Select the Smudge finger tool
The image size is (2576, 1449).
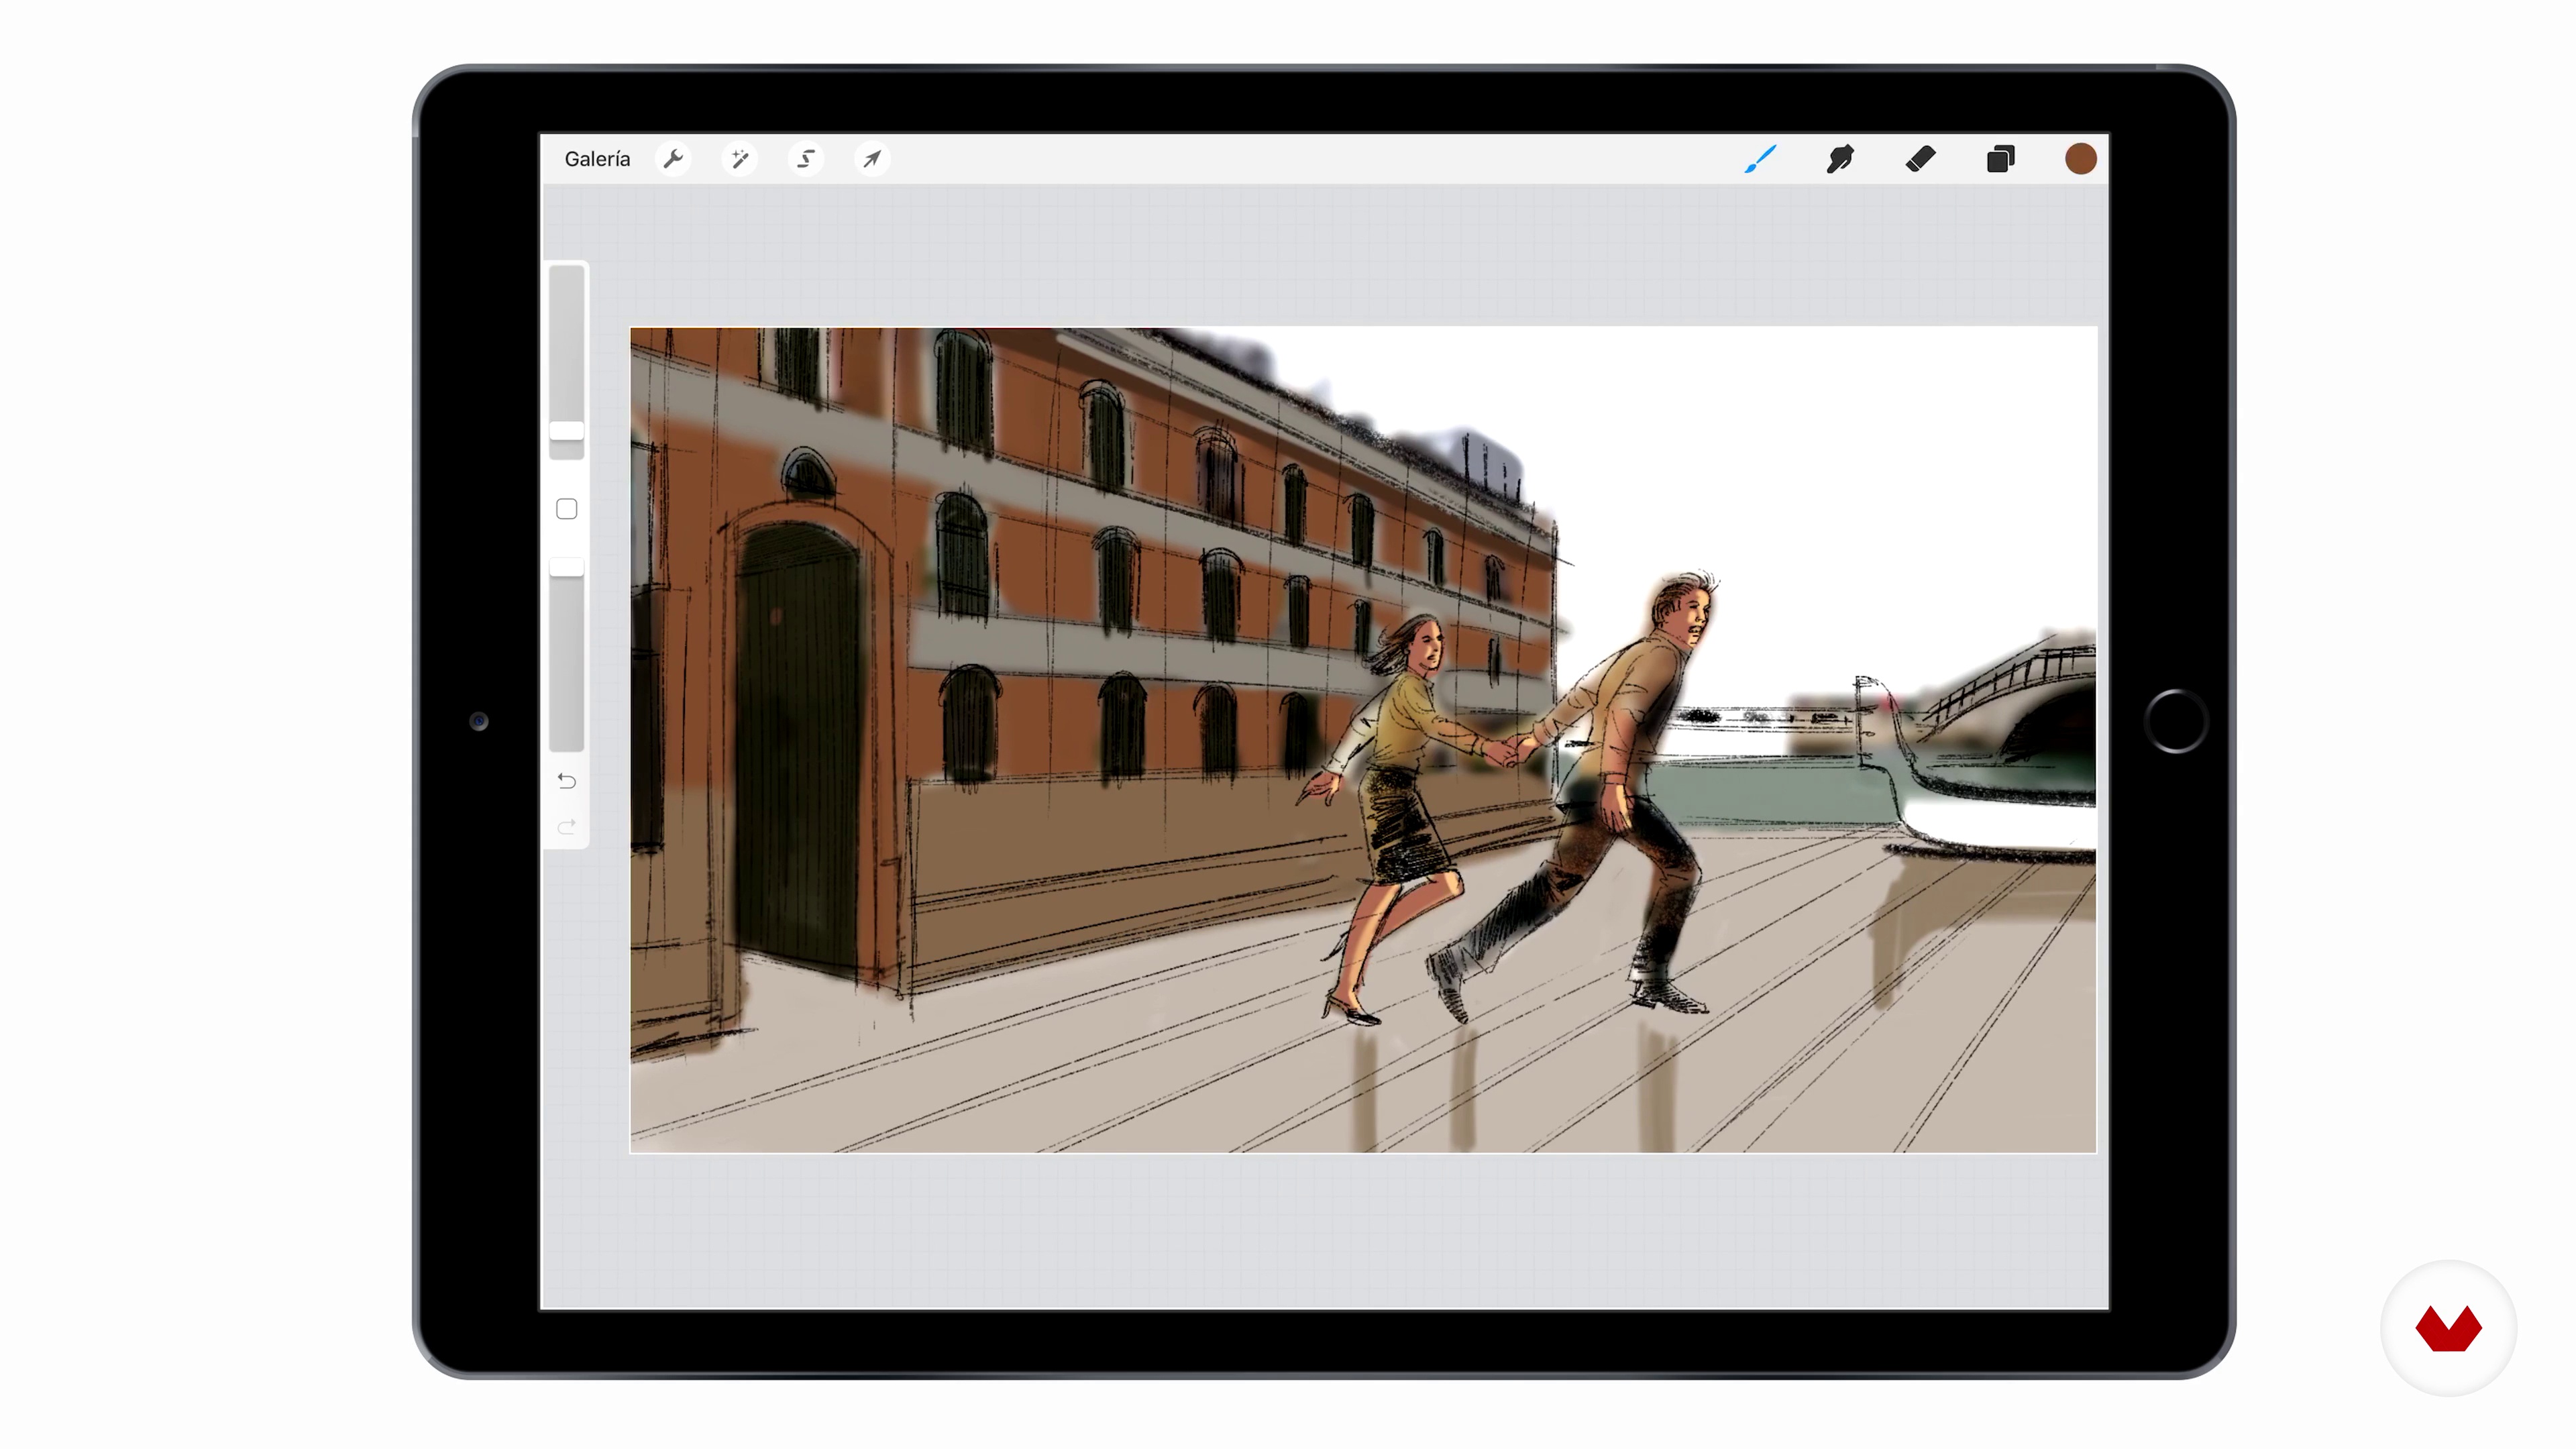tap(1840, 159)
